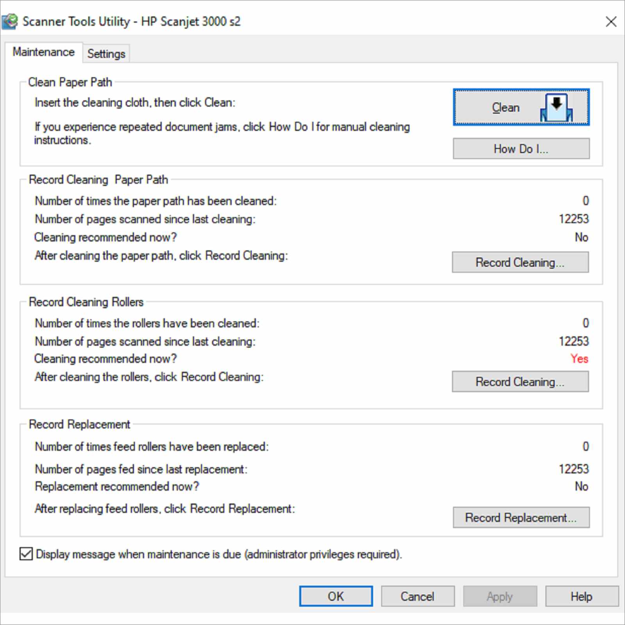The height and width of the screenshot is (625, 625).
Task: Open How Do I... cleaning instructions
Action: [521, 148]
